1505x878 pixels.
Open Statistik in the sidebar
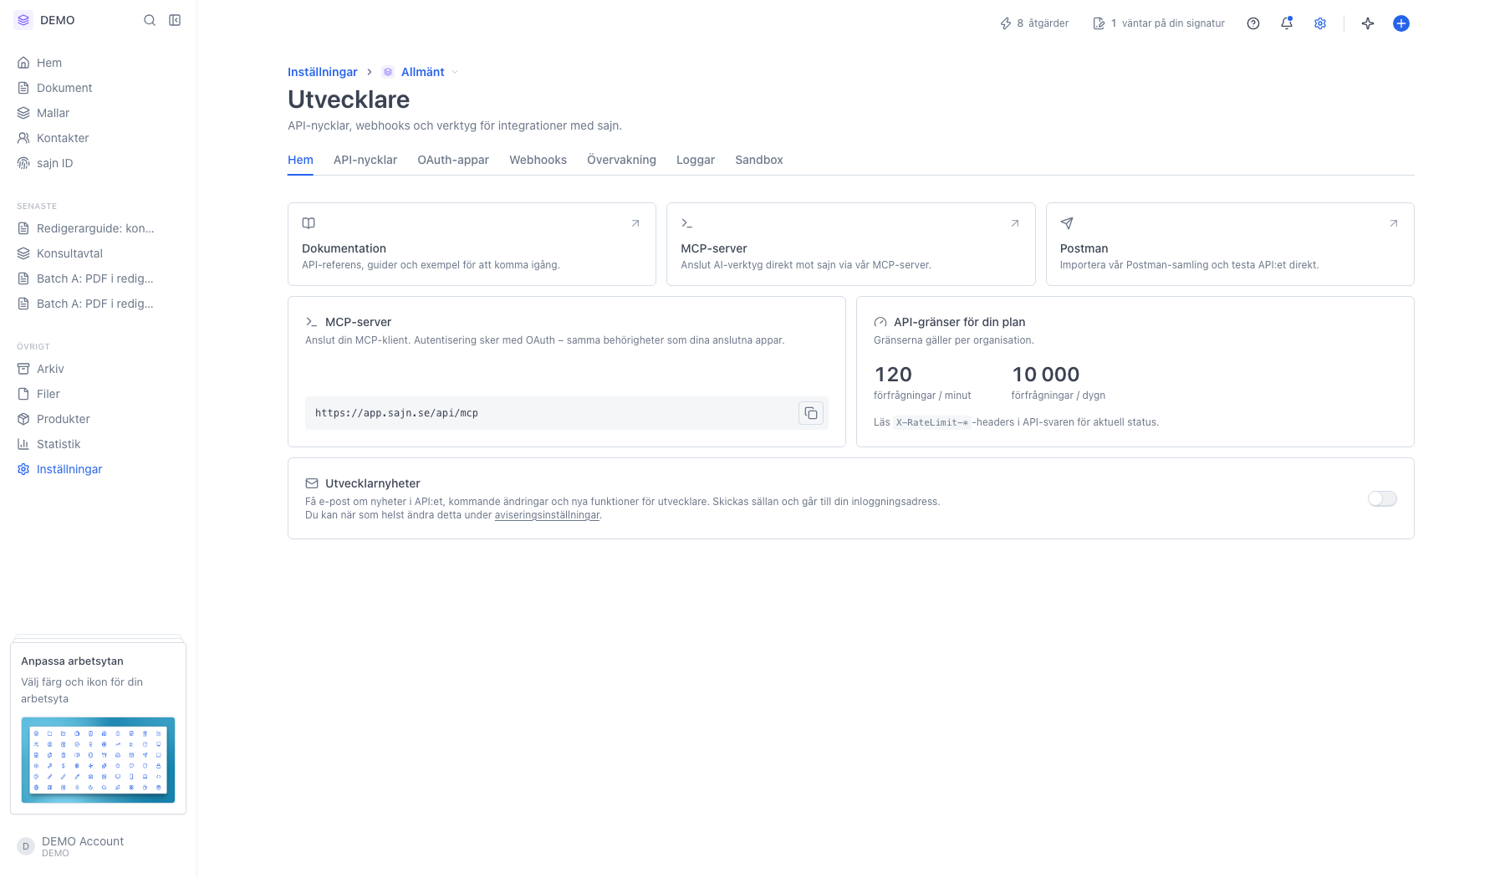click(98, 444)
